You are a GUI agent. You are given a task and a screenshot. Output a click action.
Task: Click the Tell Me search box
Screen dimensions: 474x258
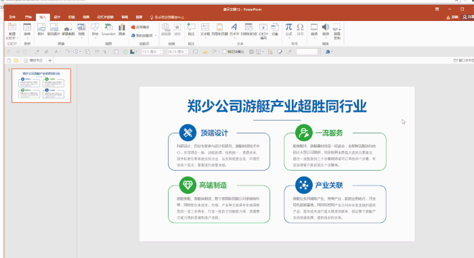point(167,17)
